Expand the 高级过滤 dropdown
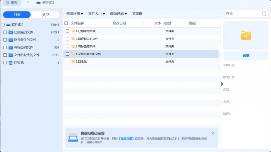Screen dimensions: 271x152 (x=118, y=14)
